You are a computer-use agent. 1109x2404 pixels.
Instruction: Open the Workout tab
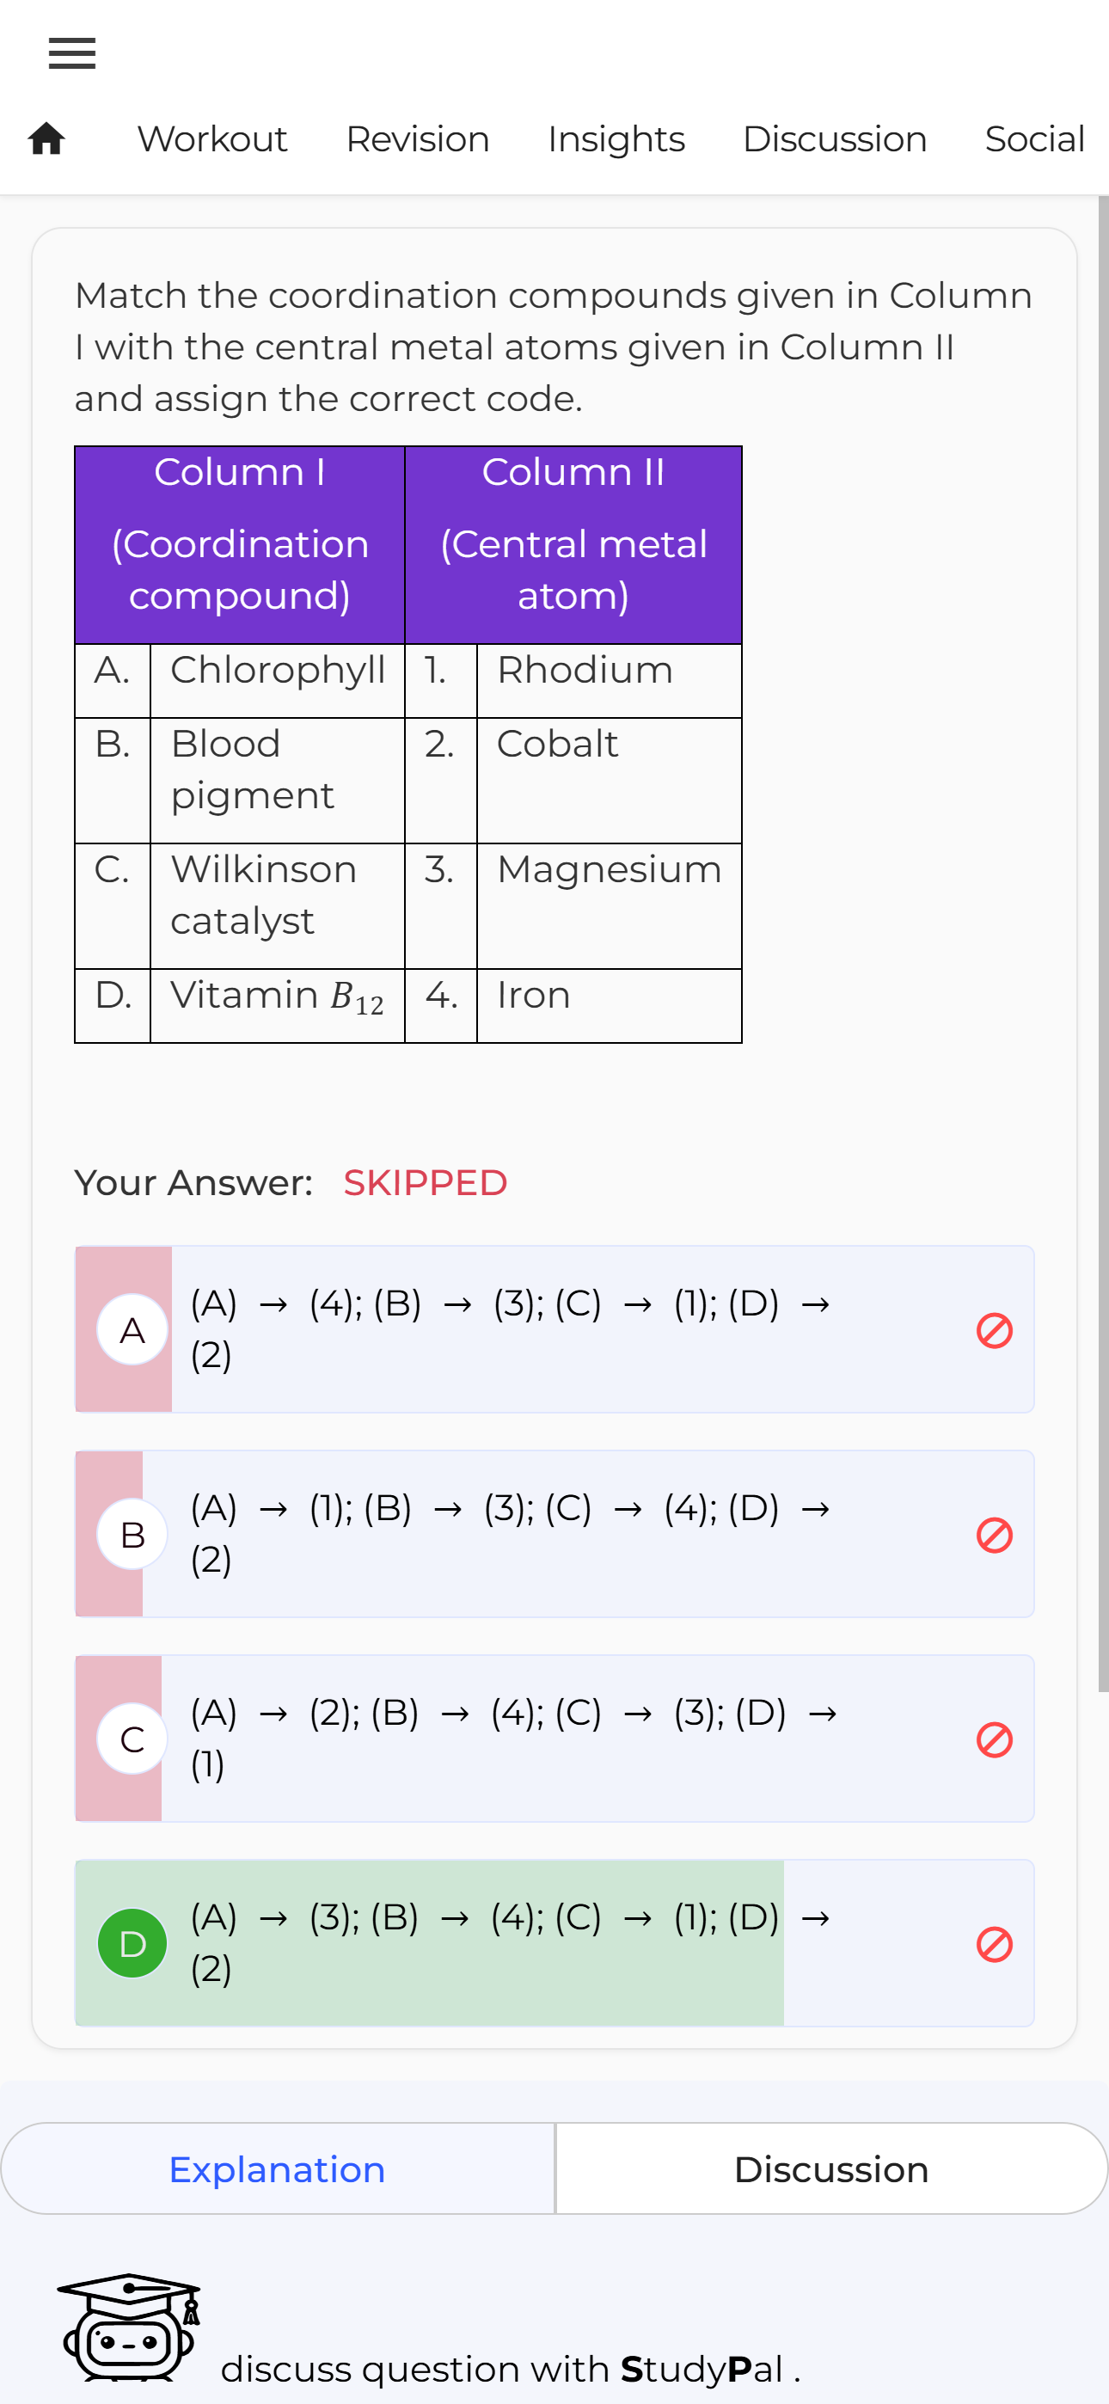click(211, 139)
